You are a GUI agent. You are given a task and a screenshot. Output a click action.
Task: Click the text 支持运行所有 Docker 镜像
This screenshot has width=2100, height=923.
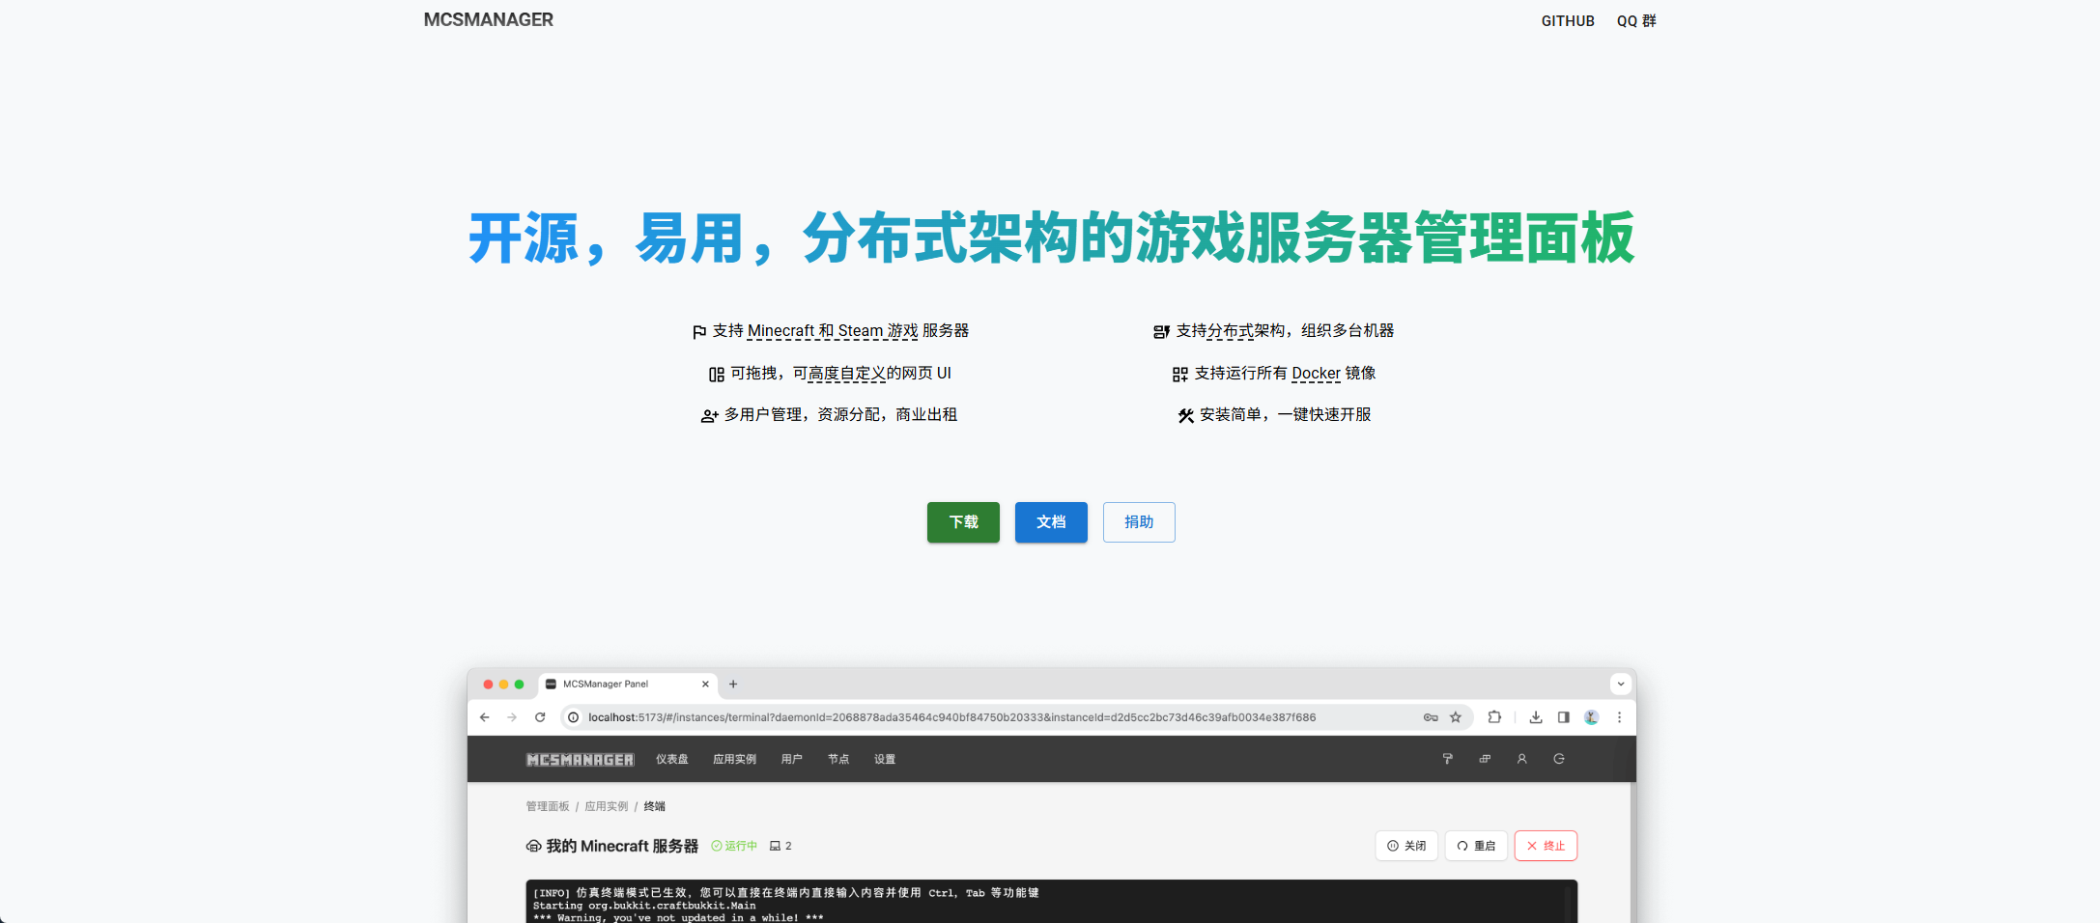[1286, 374]
